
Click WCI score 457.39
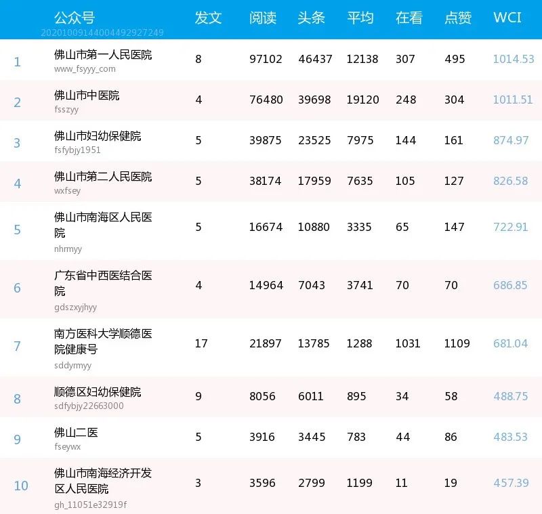511,483
